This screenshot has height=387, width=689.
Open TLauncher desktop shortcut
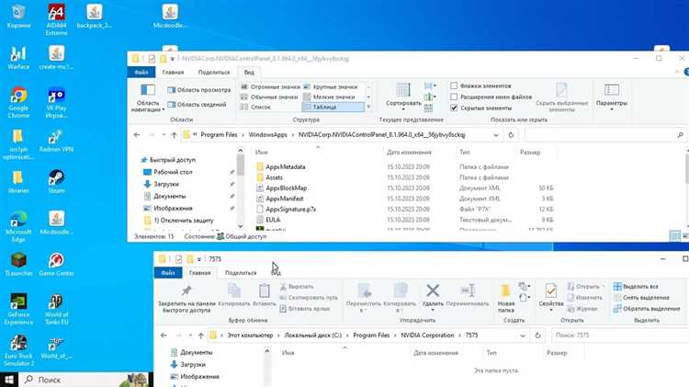pyautogui.click(x=18, y=264)
